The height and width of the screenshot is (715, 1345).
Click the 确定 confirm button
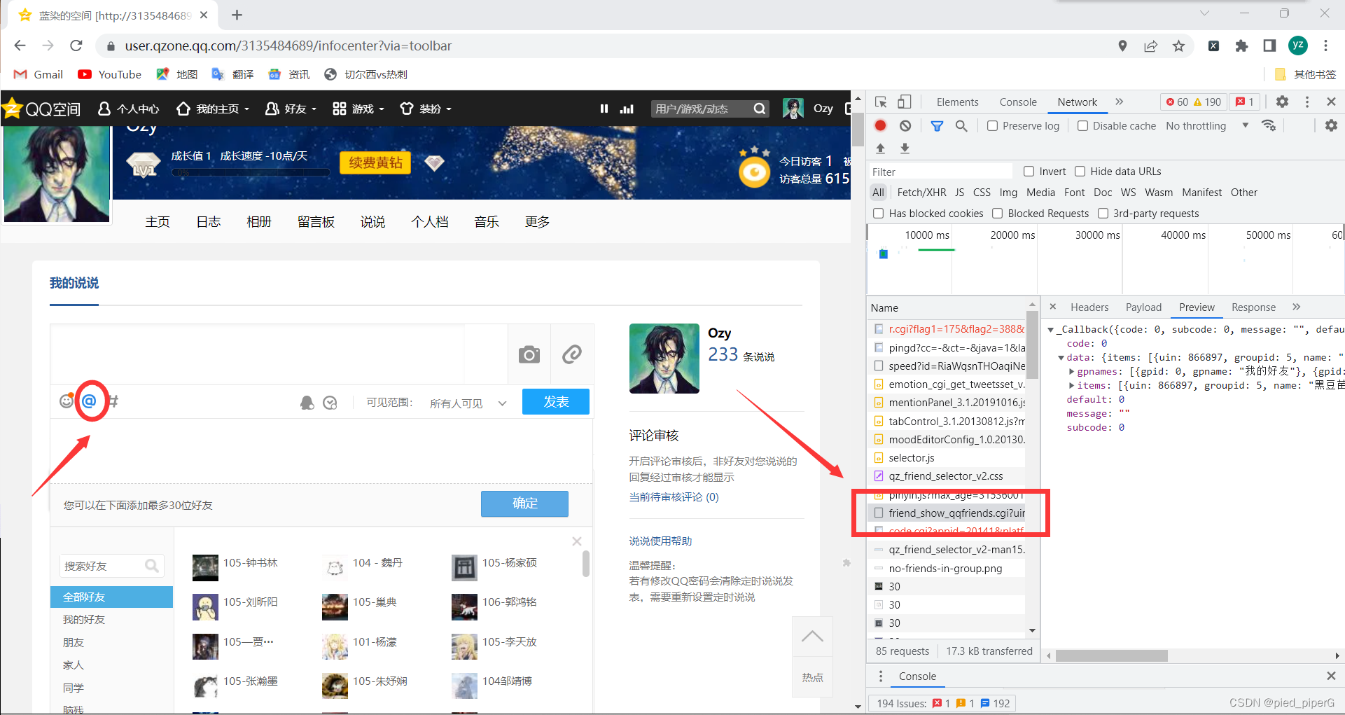(524, 504)
